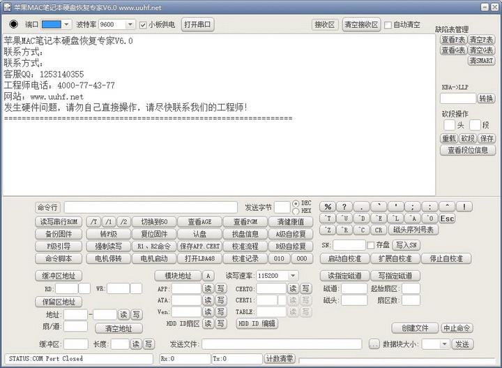Click the 清空接收区 button
502x368 pixels.
361,24
